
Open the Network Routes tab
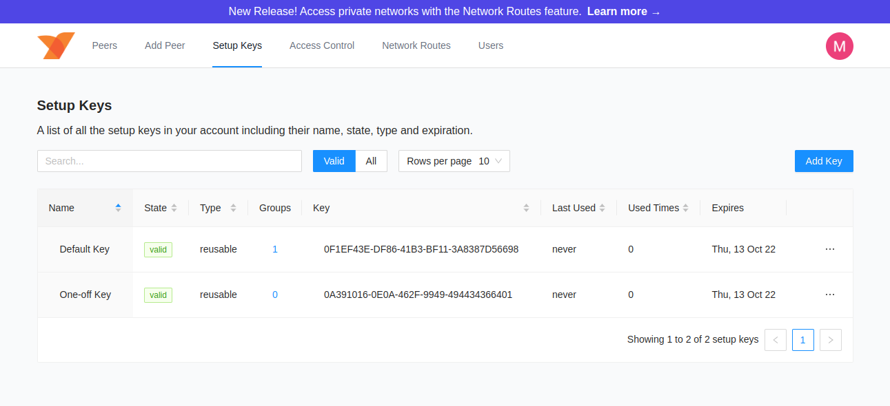pos(416,45)
